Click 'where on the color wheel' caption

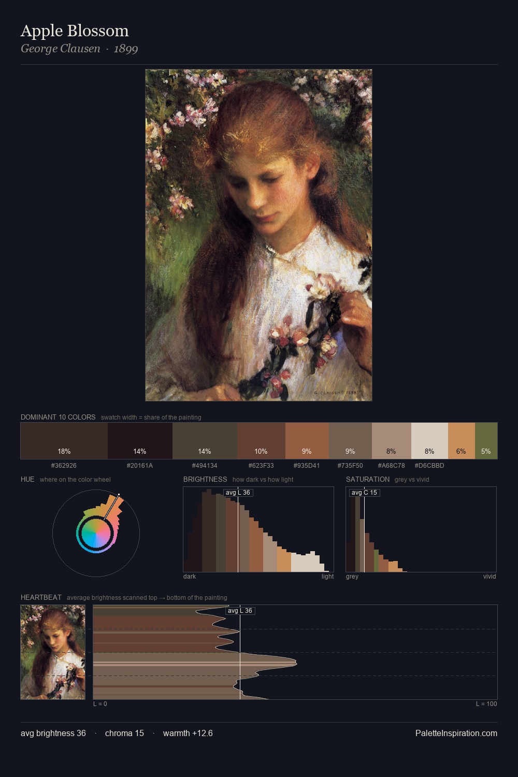75,480
